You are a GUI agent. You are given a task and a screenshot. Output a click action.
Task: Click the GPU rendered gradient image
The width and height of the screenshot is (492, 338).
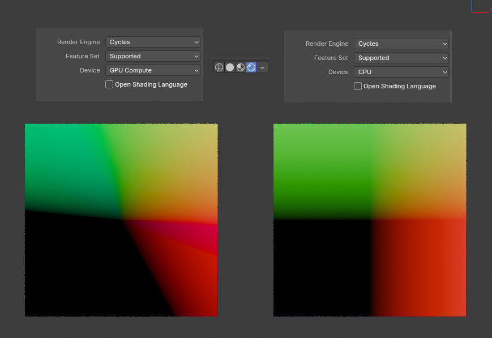[121, 220]
